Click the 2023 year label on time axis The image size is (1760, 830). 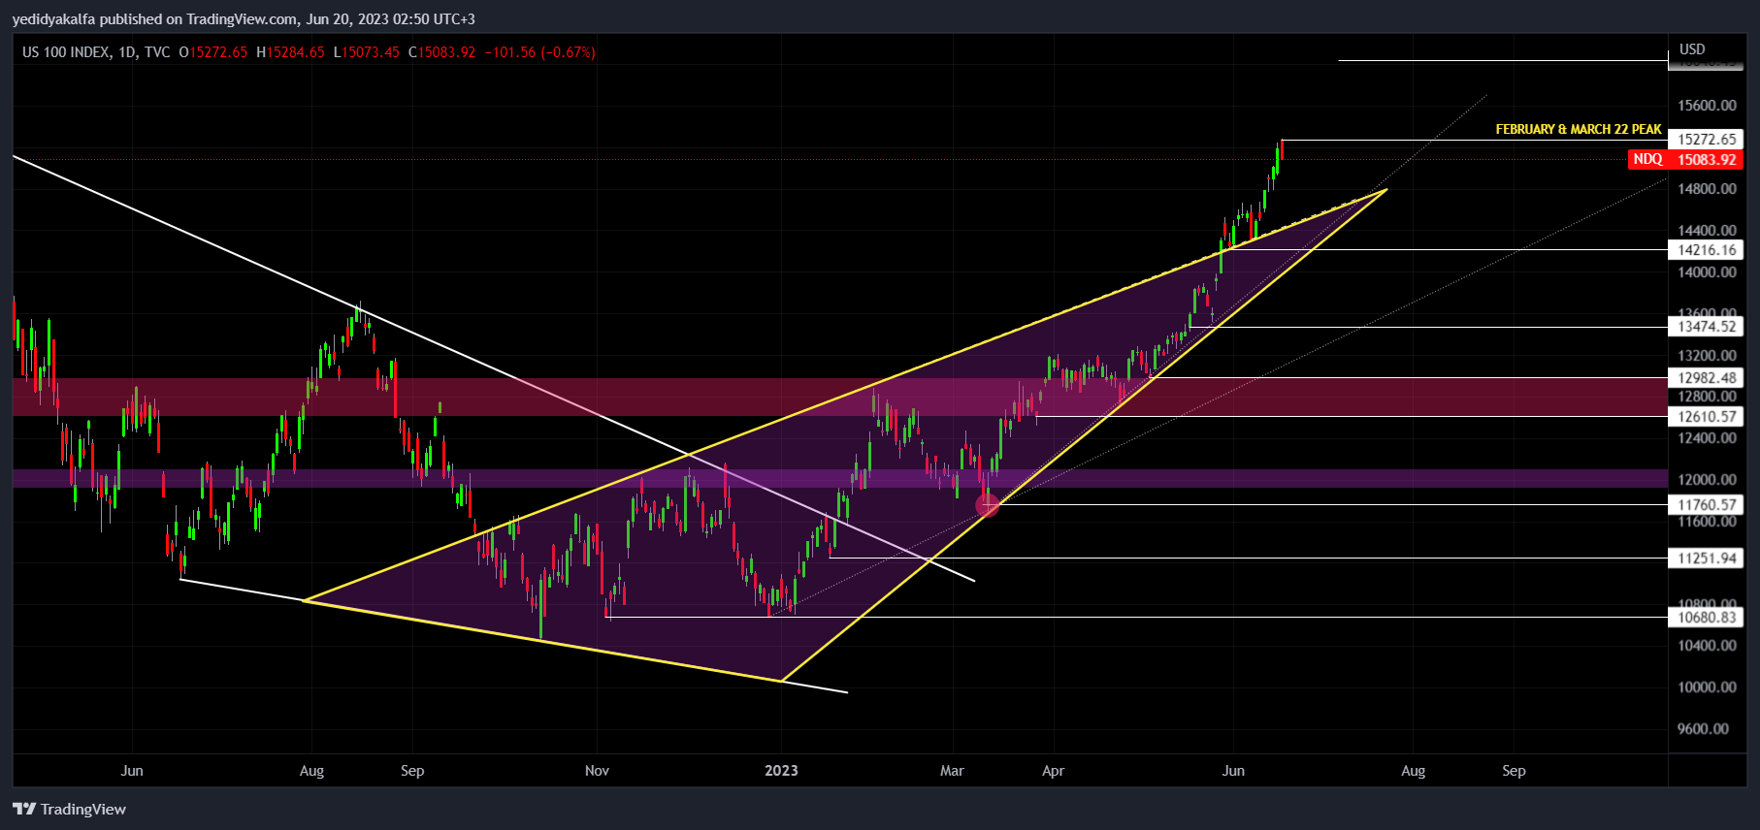coord(781,771)
